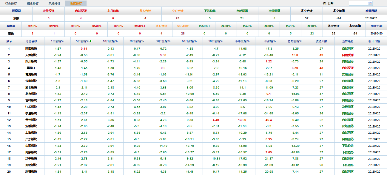Click 山西板块 trend label 下跌趋势
This screenshot has width=387, height=175.
pyautogui.click(x=348, y=146)
